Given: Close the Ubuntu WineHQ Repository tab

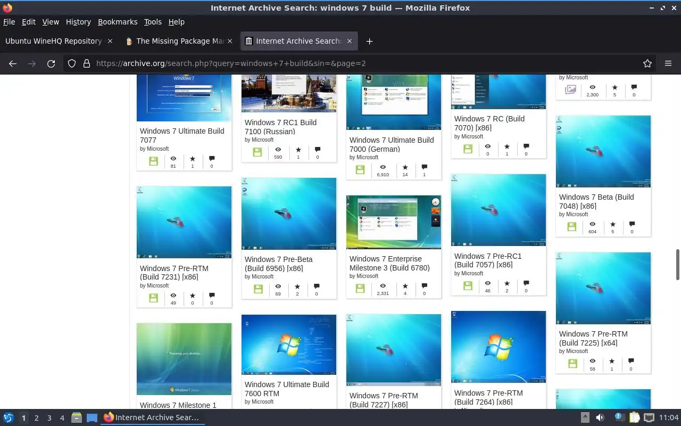Looking at the screenshot, I should click(110, 41).
